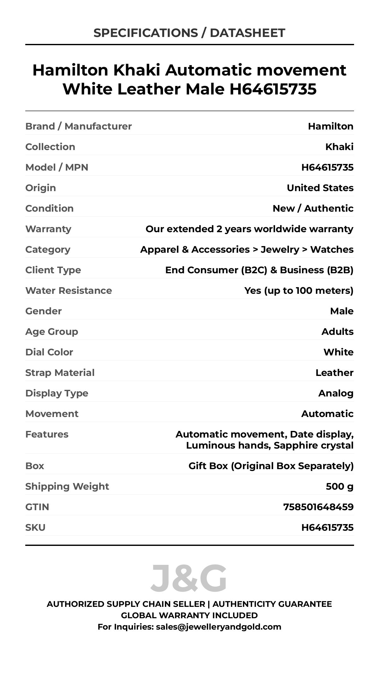Select the Brand / Manufacturer label
The width and height of the screenshot is (379, 695).
78,126
